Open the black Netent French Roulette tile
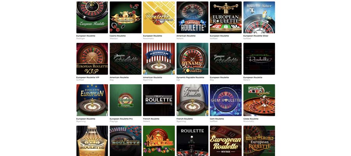This screenshot has width=351, height=156. coord(159,100)
